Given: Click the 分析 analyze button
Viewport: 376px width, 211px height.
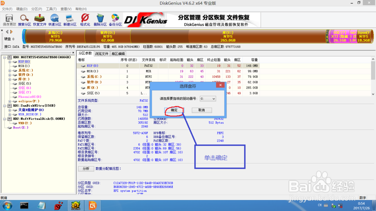Looking at the screenshot, I should [x=86, y=169].
